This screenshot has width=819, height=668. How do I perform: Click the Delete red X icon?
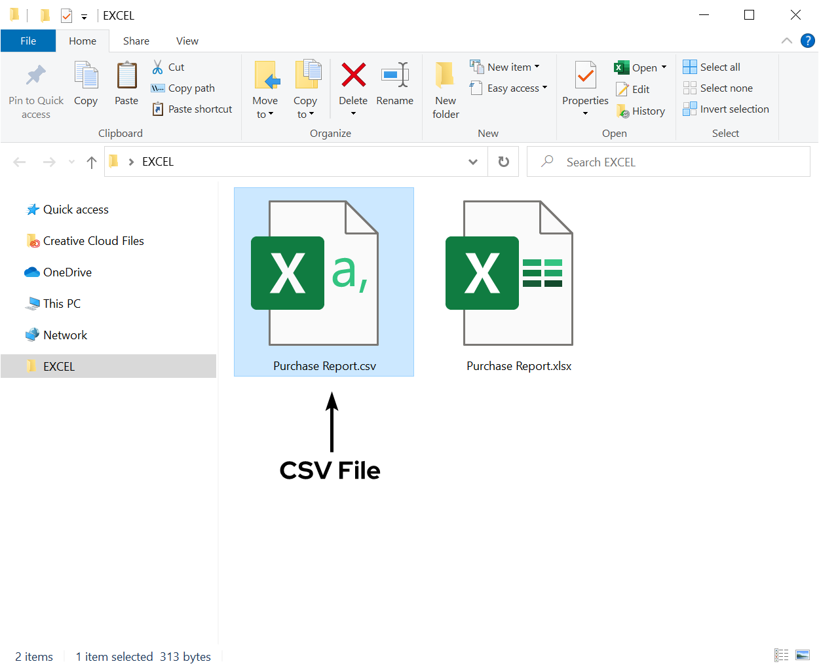(x=353, y=74)
